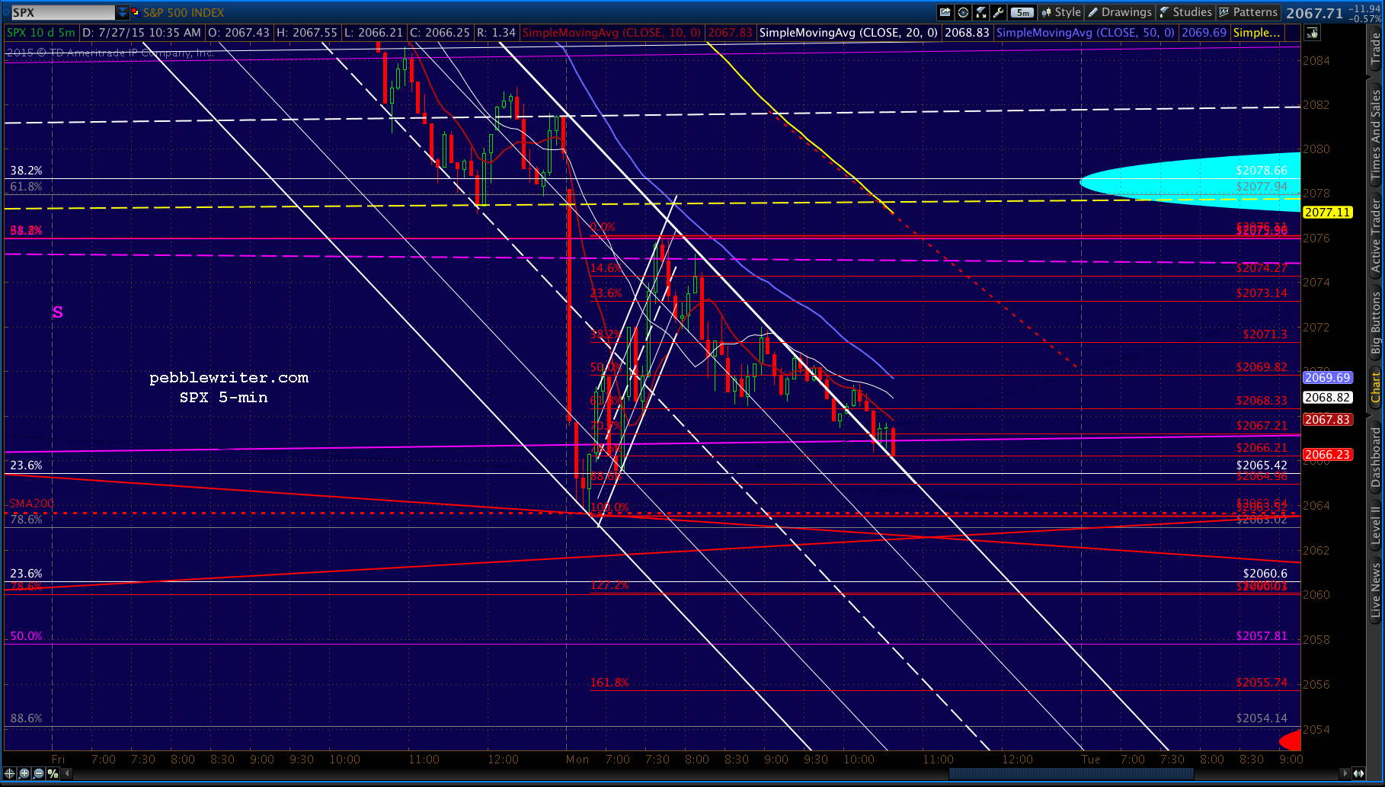Click the time axis expand/compress icon

point(1358,773)
